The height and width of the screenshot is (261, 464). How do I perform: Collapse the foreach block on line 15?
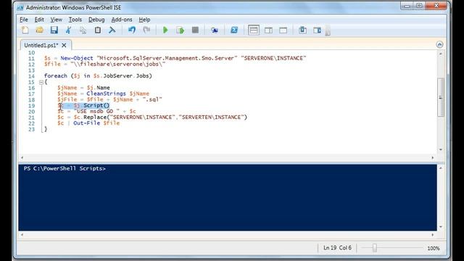pos(41,82)
